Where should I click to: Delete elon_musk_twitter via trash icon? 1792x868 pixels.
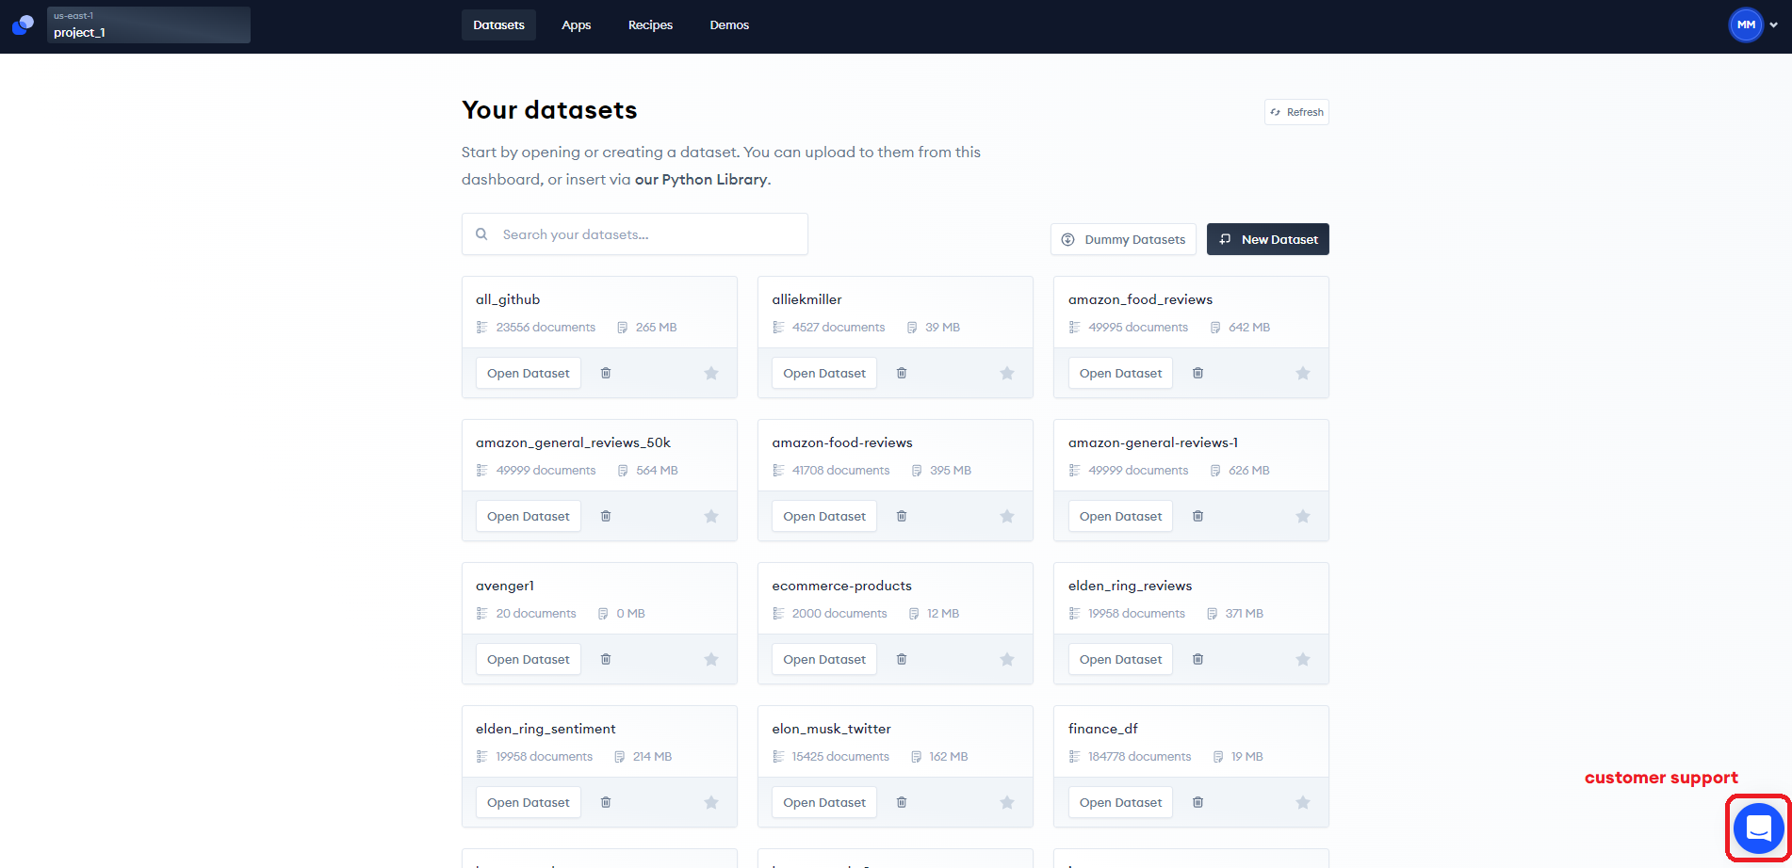click(902, 802)
